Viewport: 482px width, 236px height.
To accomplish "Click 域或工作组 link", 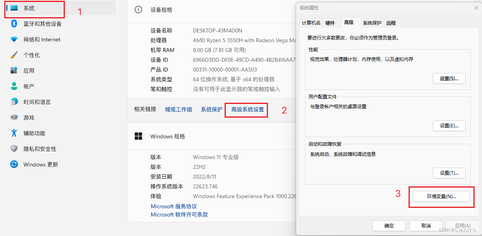I will point(179,110).
